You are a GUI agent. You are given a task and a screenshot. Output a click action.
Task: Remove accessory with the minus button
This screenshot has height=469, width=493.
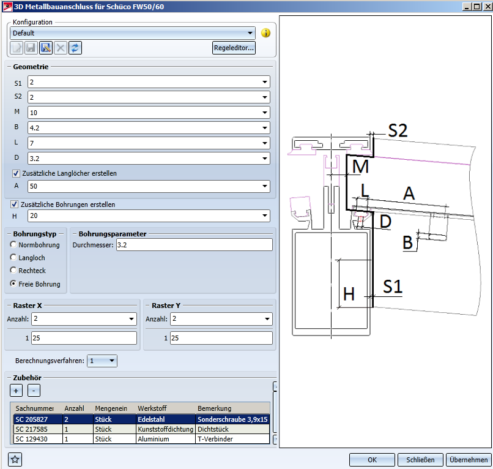pyautogui.click(x=34, y=391)
